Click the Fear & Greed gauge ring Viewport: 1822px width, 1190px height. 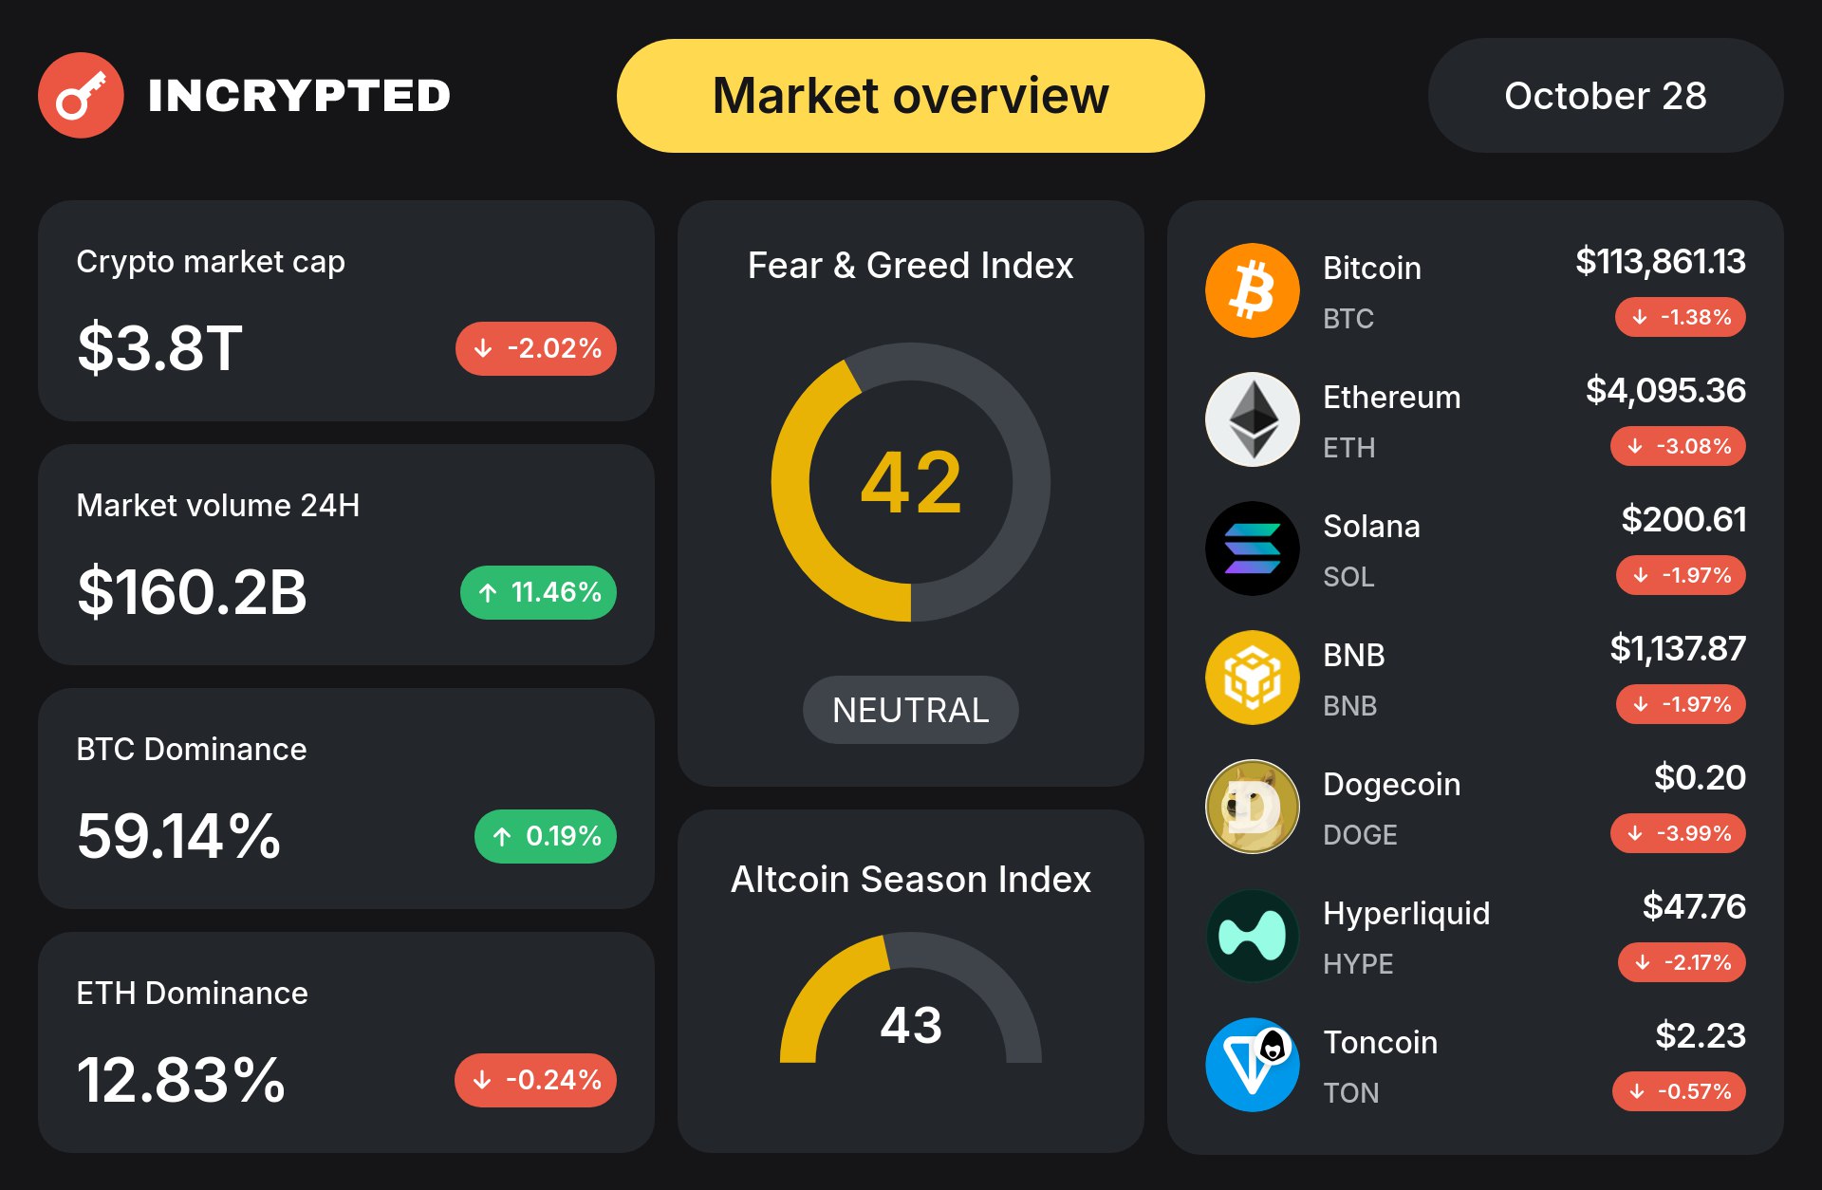pyautogui.click(x=790, y=482)
